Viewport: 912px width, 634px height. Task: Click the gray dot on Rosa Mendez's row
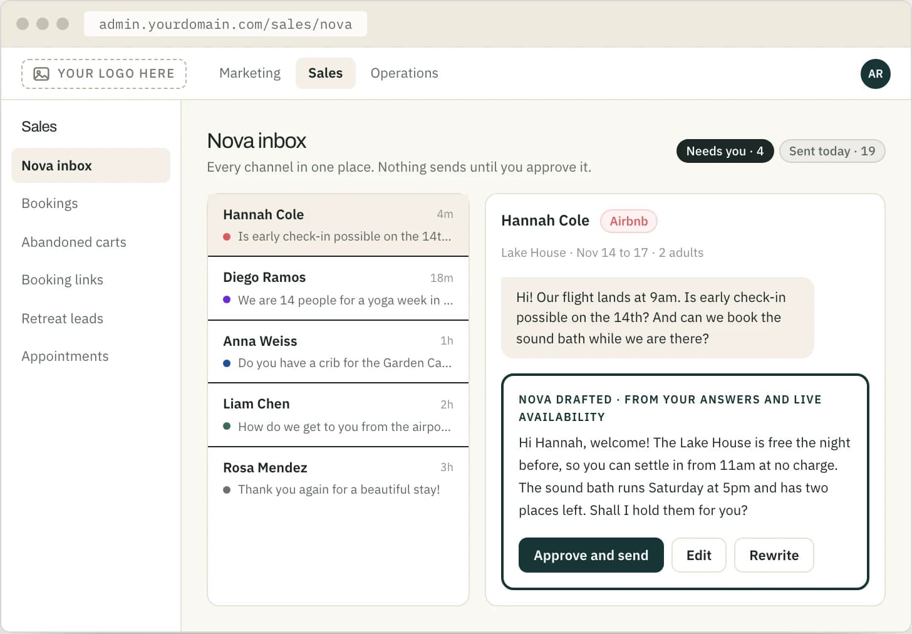pyautogui.click(x=227, y=490)
